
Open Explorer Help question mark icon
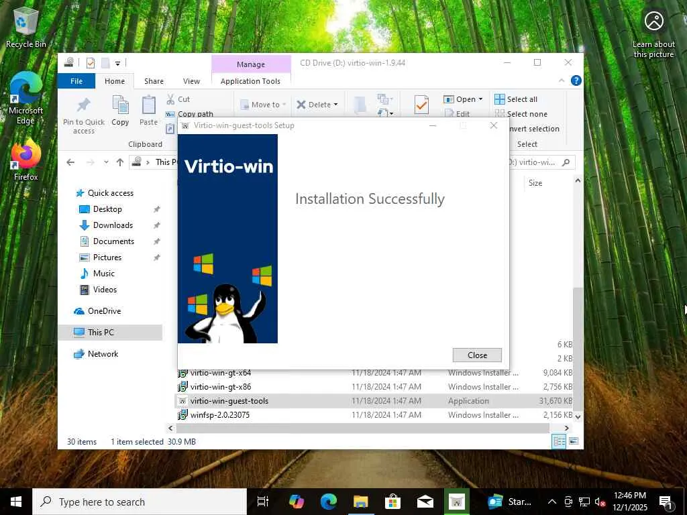point(576,80)
